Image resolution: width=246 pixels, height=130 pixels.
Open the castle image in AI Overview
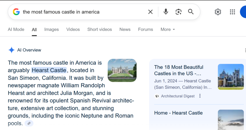click(122, 70)
